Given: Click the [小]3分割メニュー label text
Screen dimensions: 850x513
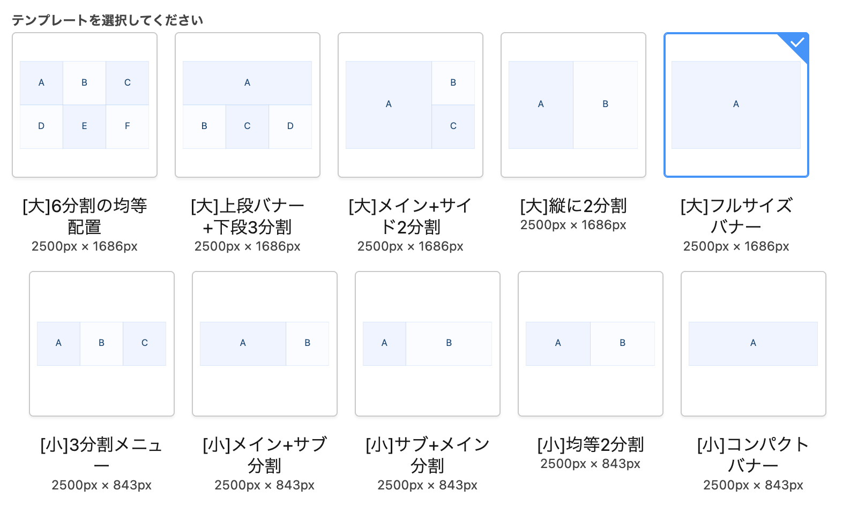Looking at the screenshot, I should (102, 455).
